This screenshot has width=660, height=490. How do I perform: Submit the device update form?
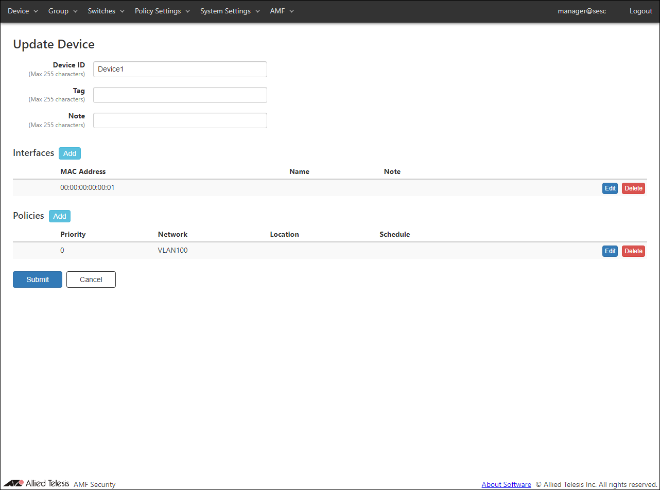pyautogui.click(x=38, y=279)
